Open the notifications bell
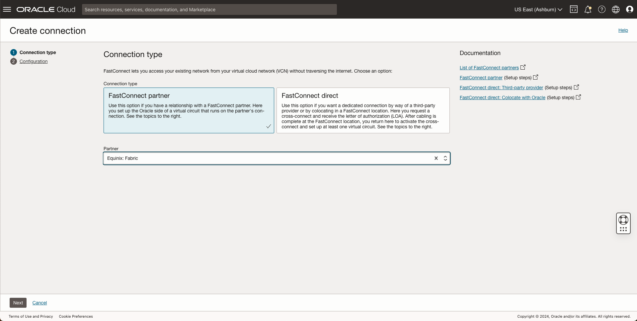This screenshot has width=637, height=321. point(588,9)
